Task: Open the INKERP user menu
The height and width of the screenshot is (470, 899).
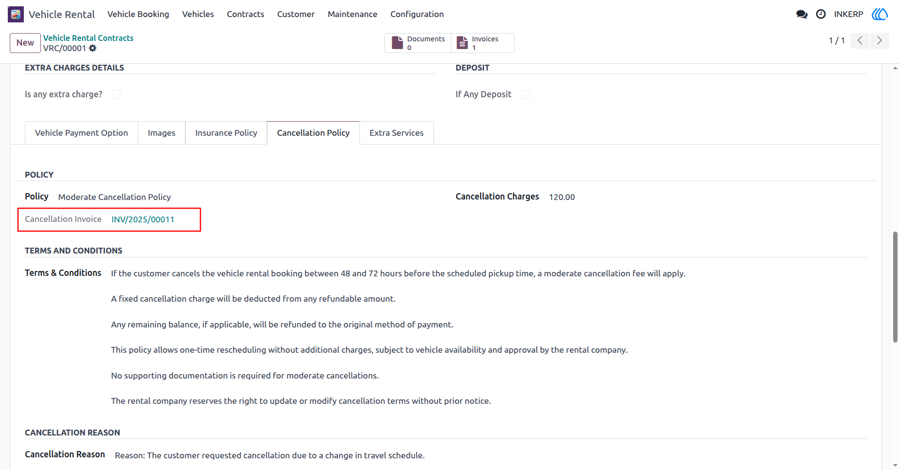Action: (848, 14)
